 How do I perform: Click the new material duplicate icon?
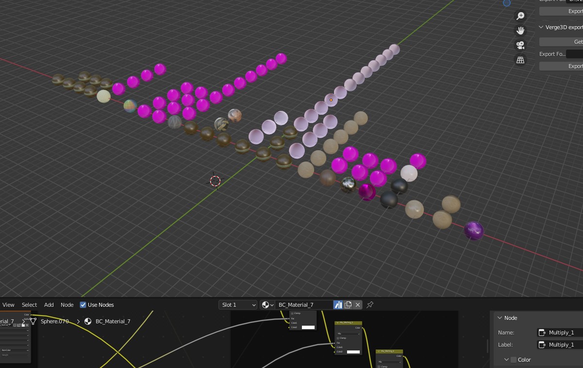348,305
